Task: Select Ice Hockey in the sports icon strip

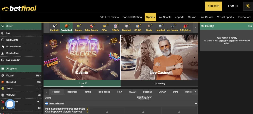Action: point(173,28)
